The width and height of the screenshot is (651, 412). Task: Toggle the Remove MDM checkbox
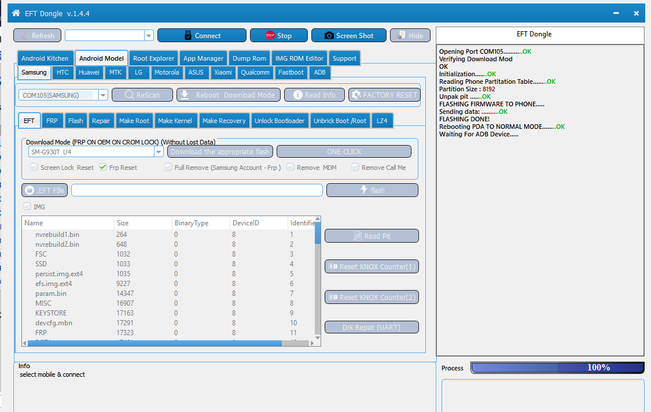pos(290,167)
